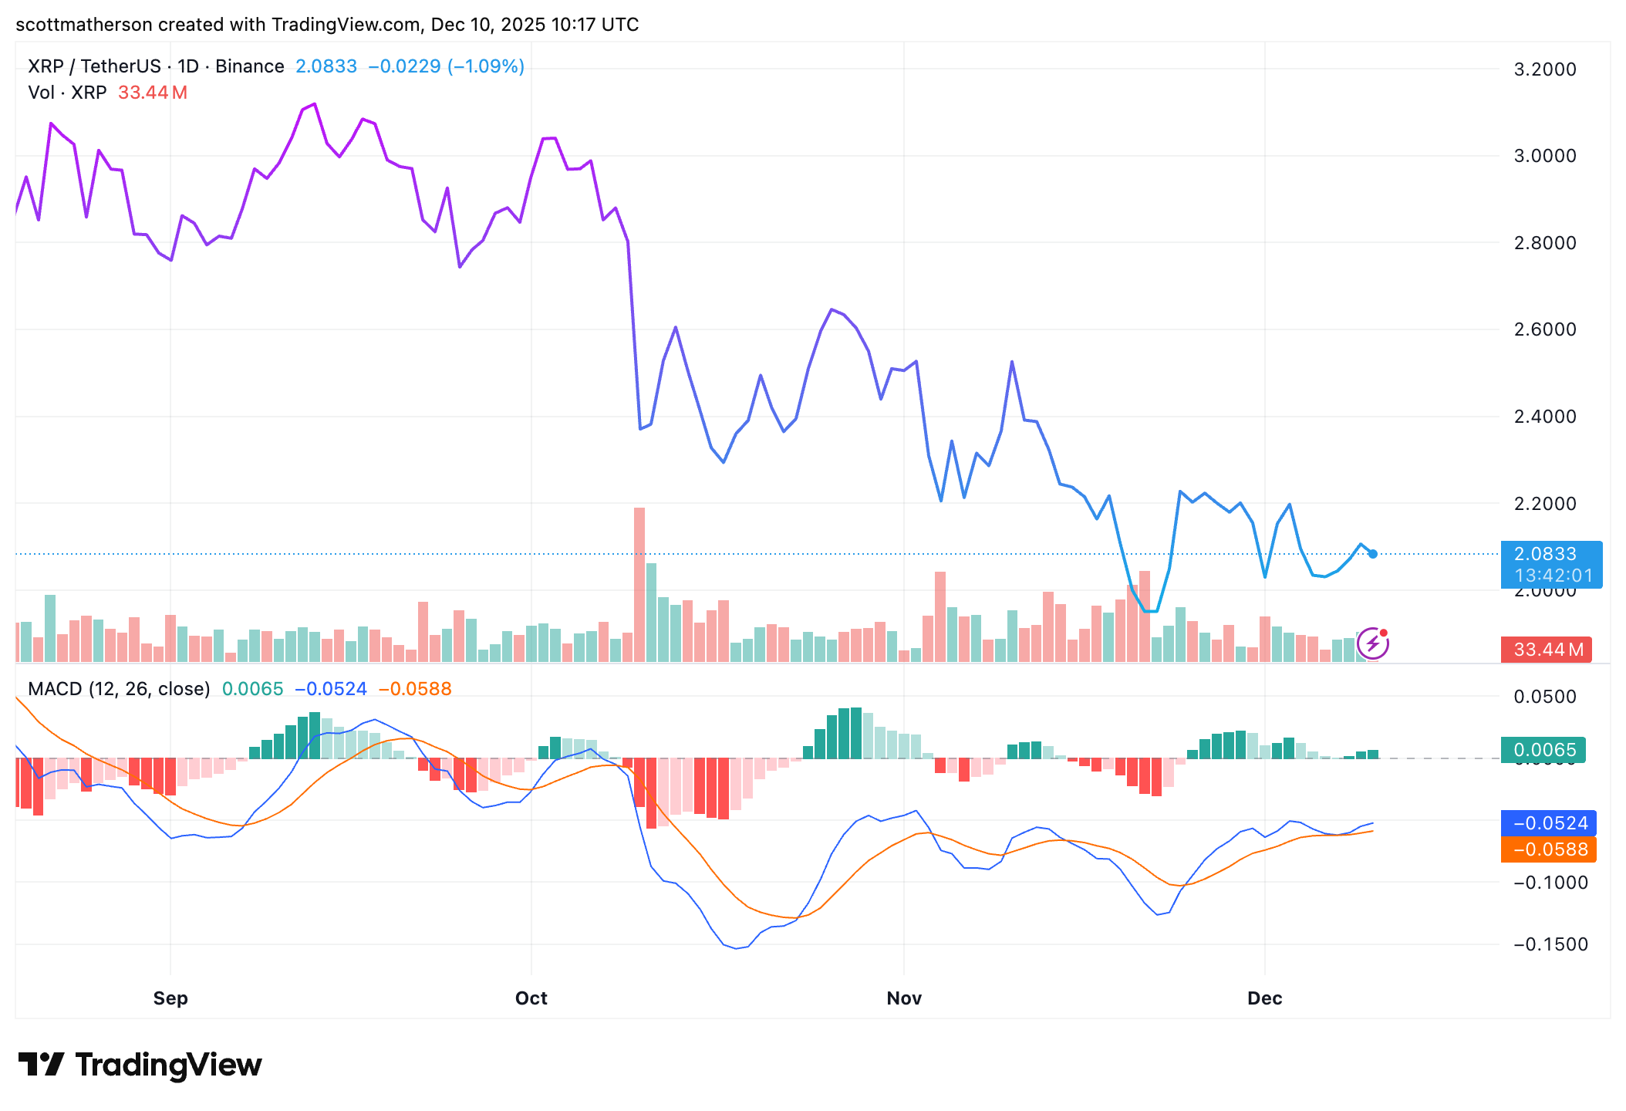Click the −0.1500 level on MACD scale
Screen dimensions: 1626x1111
[1550, 944]
